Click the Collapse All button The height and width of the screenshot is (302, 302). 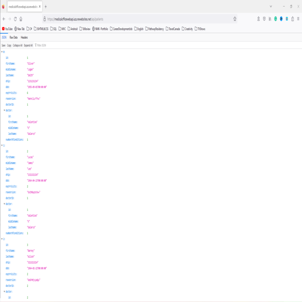coord(18,45)
